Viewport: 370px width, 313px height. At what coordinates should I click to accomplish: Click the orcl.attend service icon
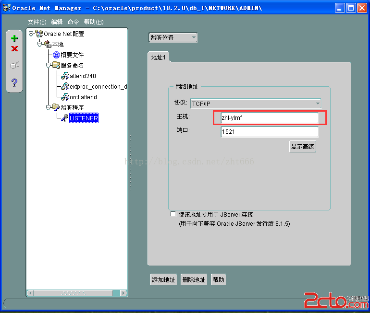pos(65,97)
